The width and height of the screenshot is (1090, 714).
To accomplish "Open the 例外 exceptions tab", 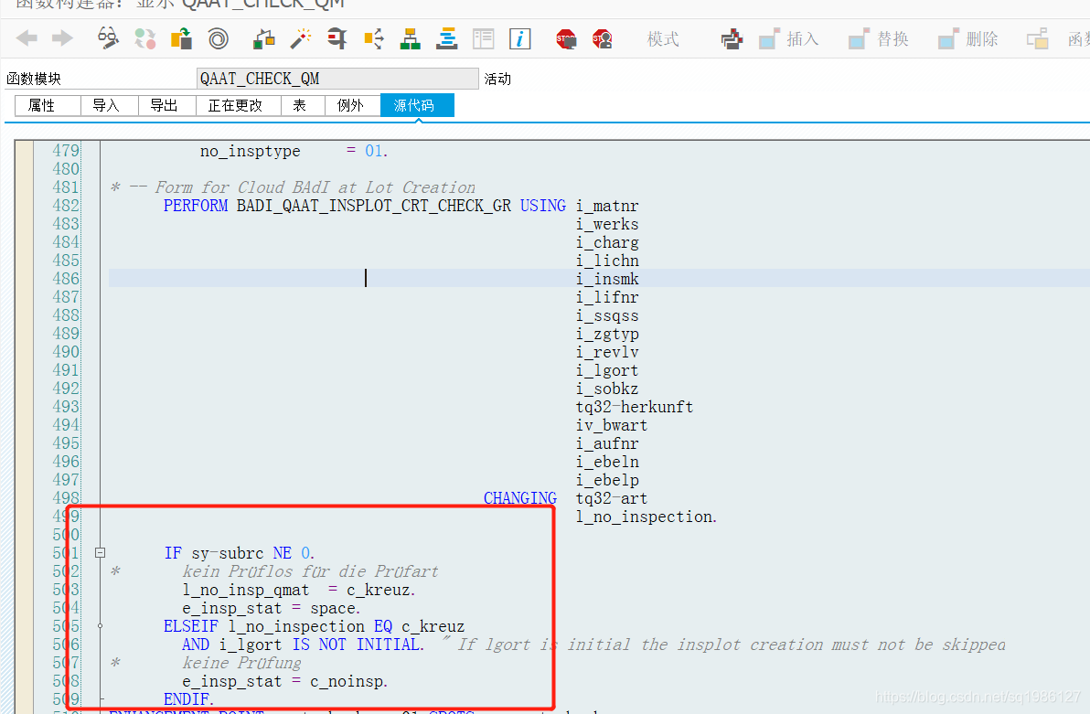I will pos(350,106).
